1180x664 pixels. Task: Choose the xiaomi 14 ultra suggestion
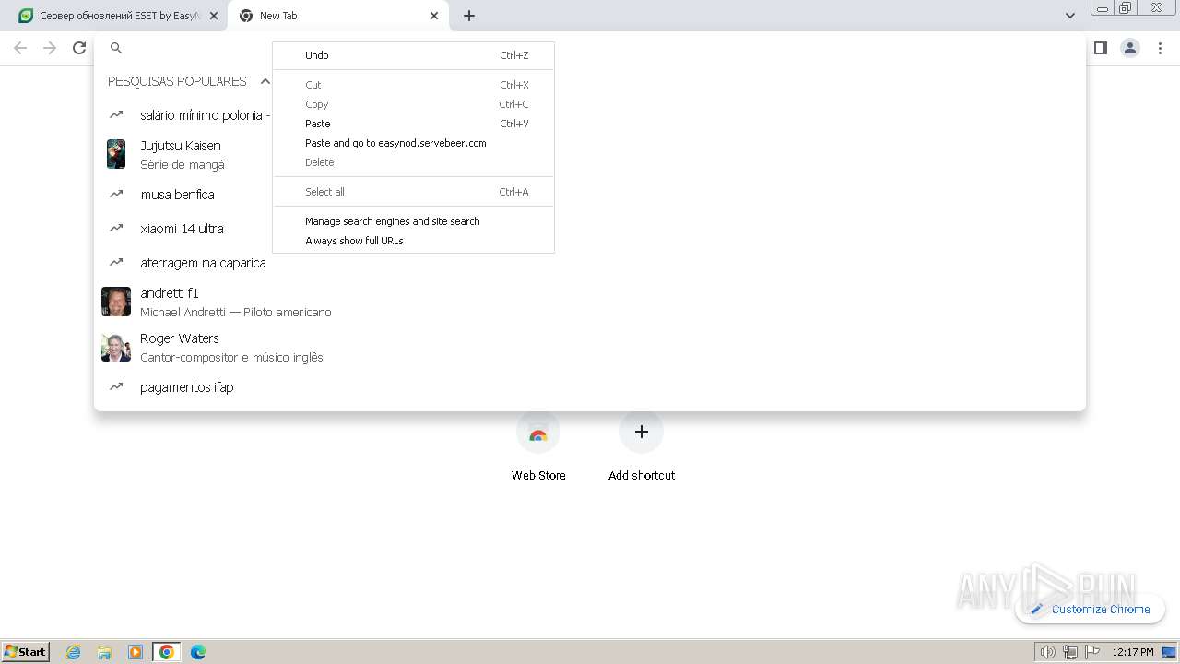tap(590, 229)
